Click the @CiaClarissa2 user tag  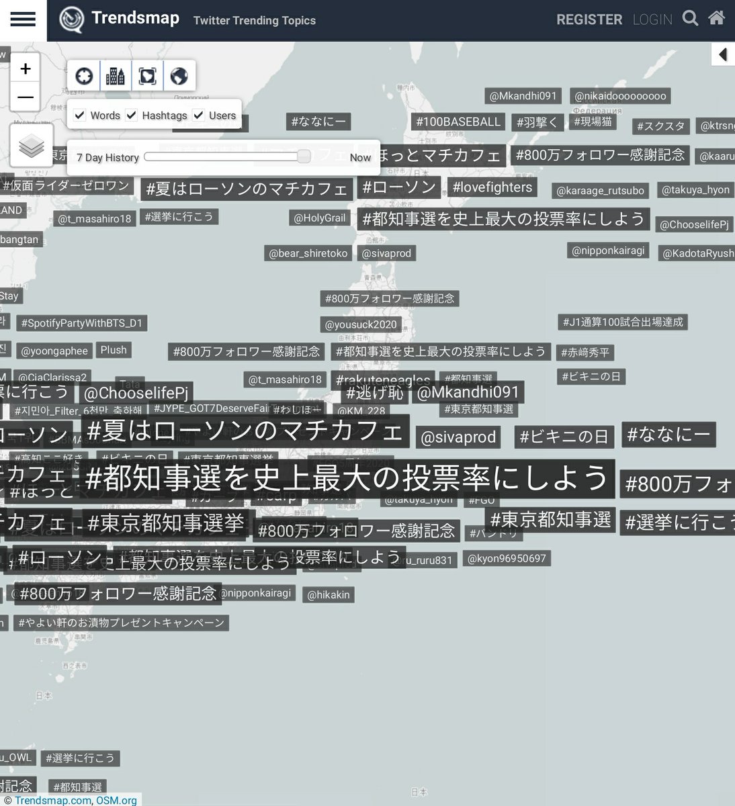52,378
